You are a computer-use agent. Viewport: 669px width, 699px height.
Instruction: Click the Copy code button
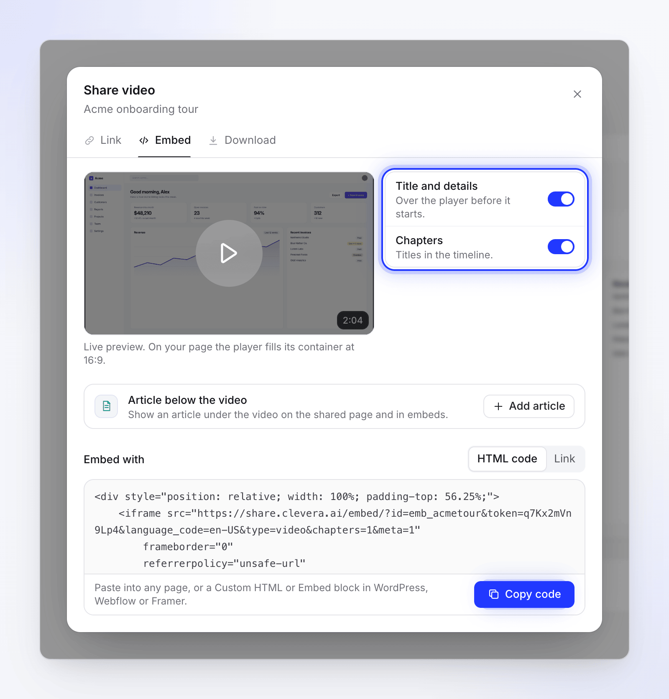[524, 594]
